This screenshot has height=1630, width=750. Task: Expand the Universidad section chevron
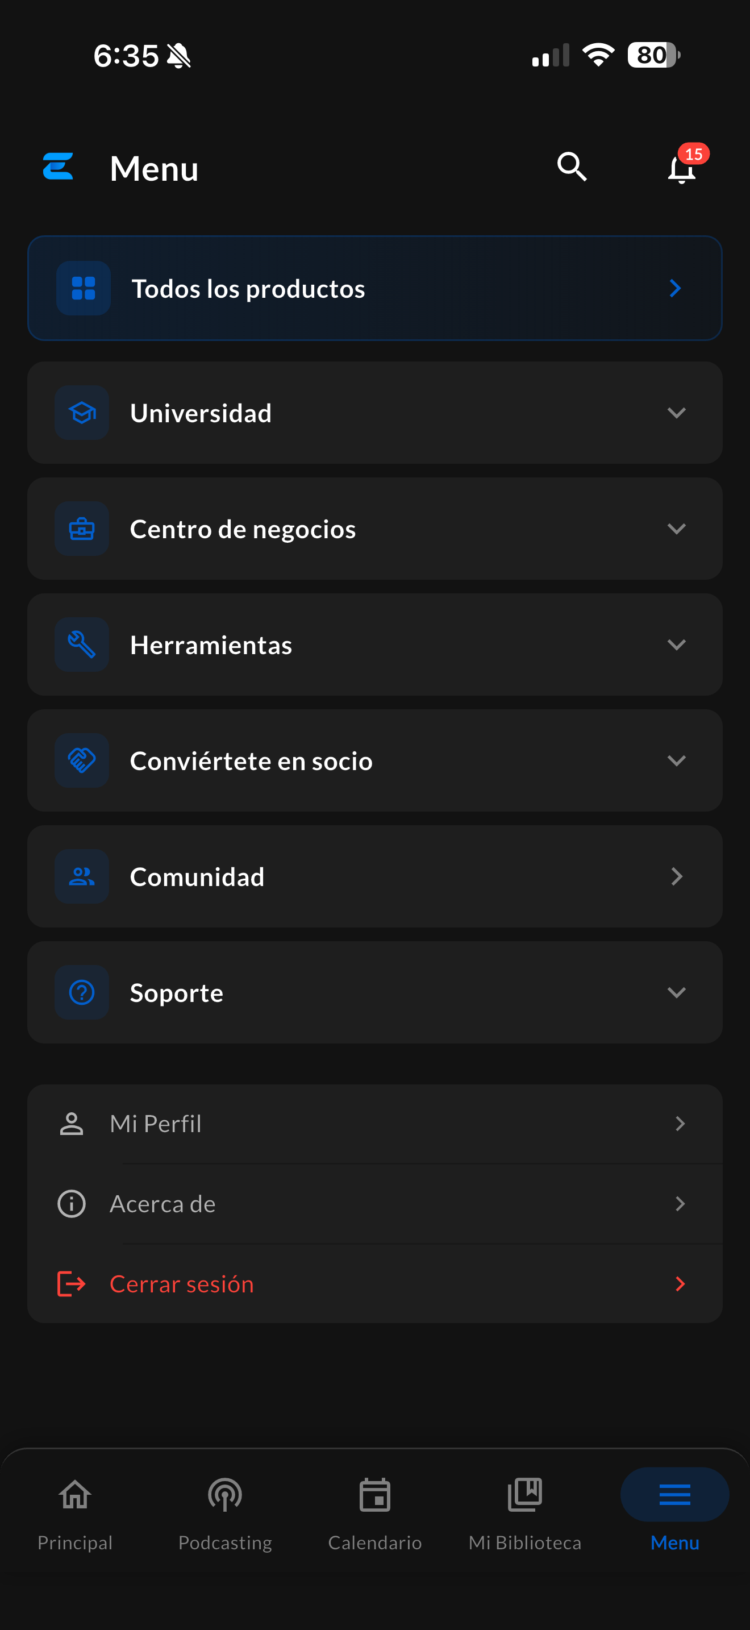(x=677, y=413)
